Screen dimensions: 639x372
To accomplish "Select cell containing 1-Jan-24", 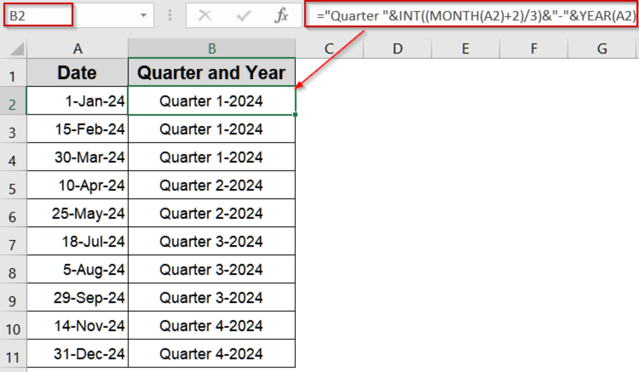I will 77,101.
